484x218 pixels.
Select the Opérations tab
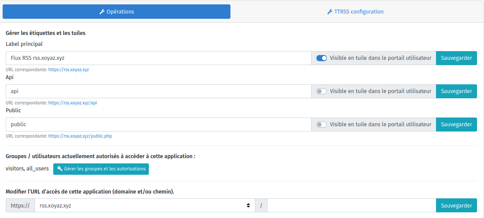coord(117,12)
